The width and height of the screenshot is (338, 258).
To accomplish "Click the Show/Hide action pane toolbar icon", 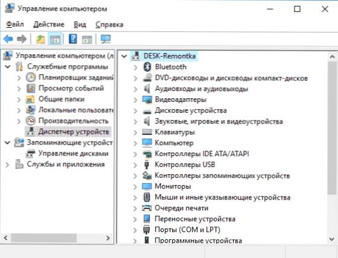I will 87,39.
